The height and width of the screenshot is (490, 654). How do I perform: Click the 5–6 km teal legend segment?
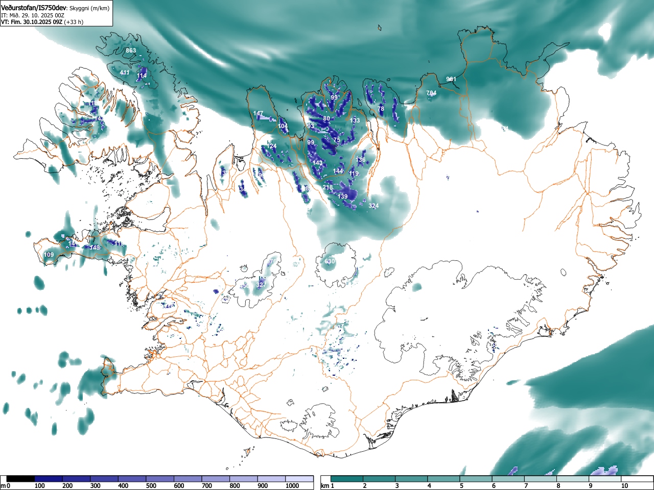point(476,479)
